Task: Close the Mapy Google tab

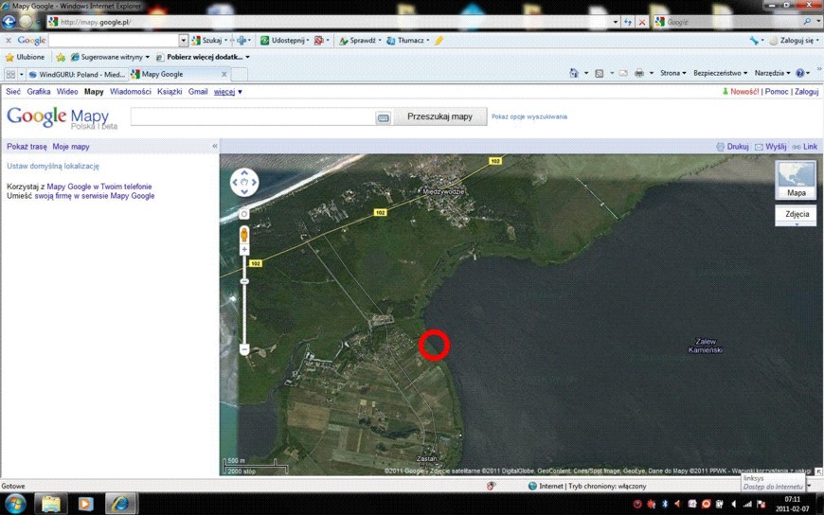Action: (x=224, y=74)
